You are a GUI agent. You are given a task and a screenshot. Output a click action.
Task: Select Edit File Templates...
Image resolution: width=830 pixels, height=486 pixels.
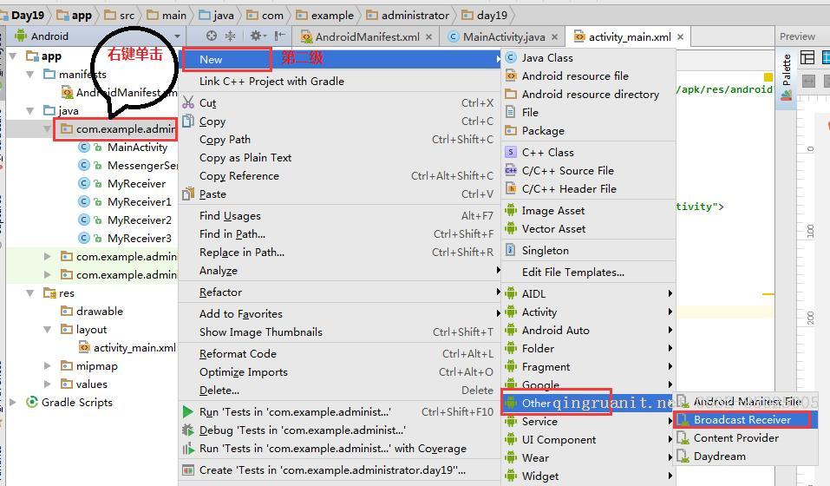588,273
